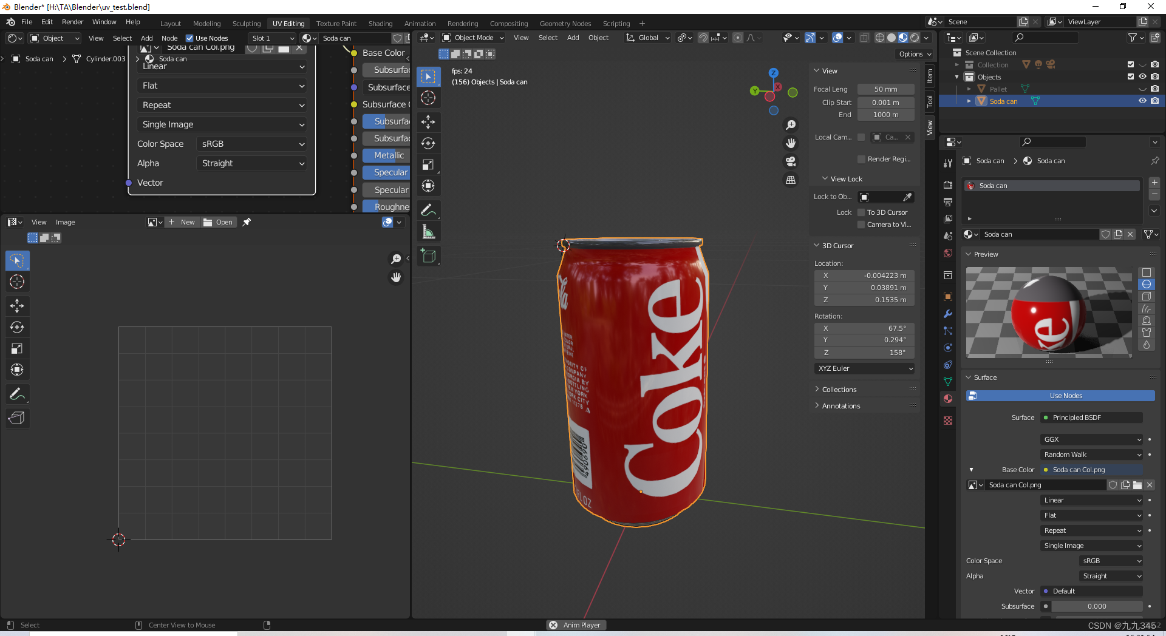
Task: Adjust the Subsurface 0.000 slider
Action: click(x=1097, y=606)
